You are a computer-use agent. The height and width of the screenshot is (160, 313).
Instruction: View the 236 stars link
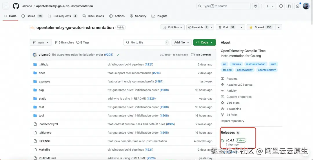point(230,103)
